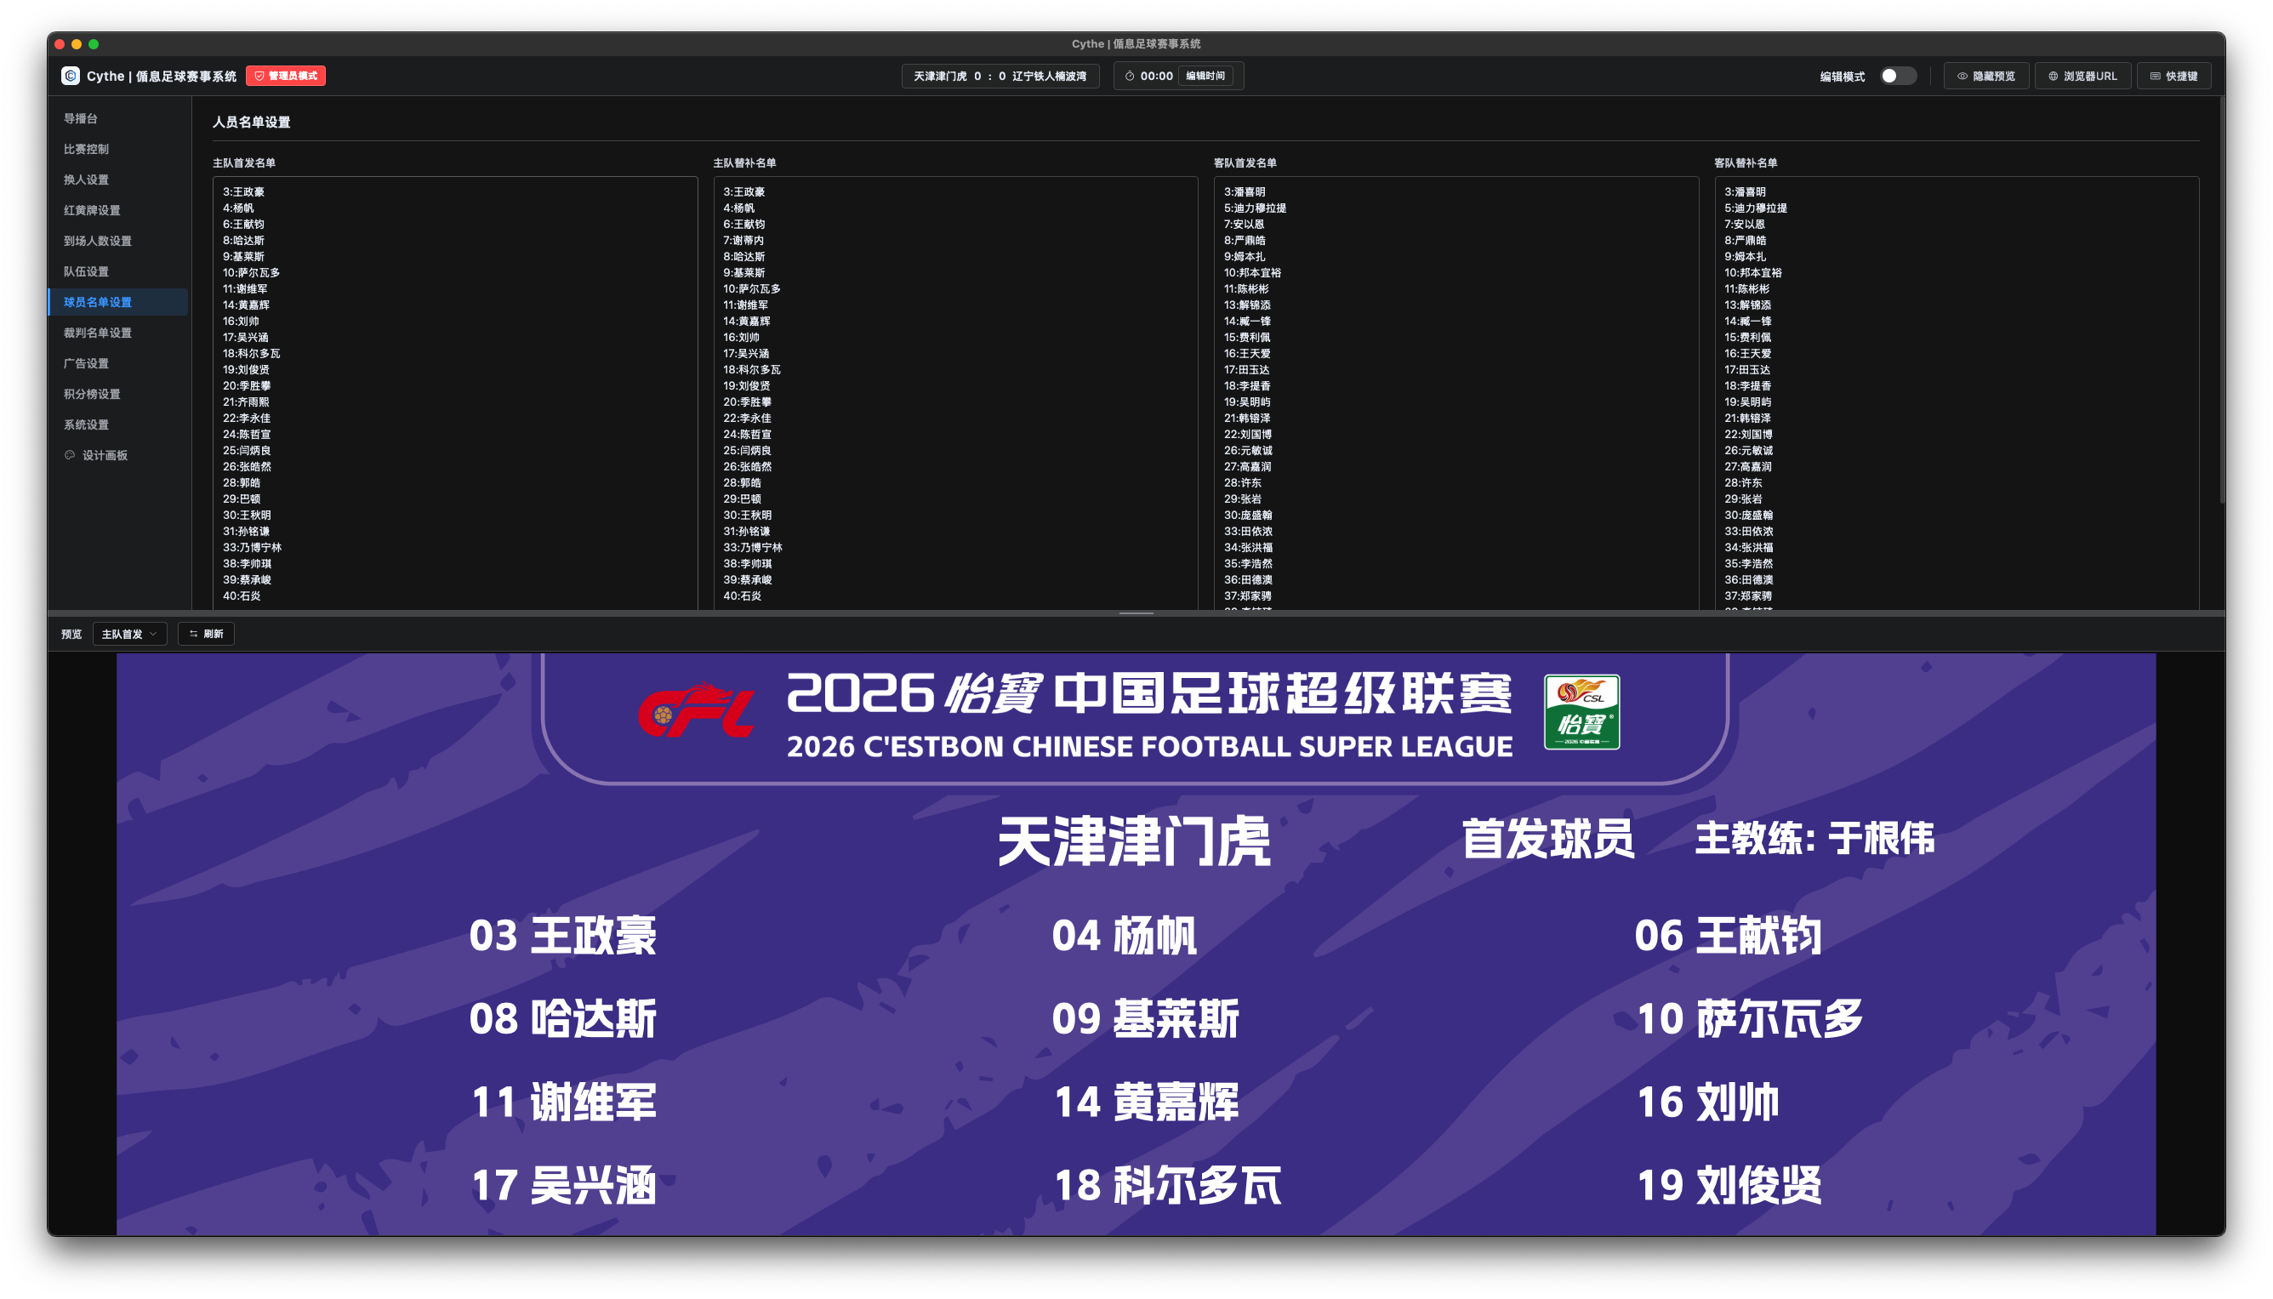Screen dimensions: 2273x1299
Task: Click 29:巴顿 in 主队替补名单
Action: click(742, 499)
